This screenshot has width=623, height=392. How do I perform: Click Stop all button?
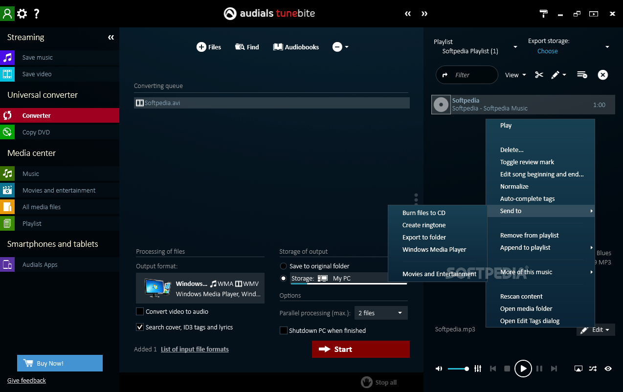[x=379, y=382]
